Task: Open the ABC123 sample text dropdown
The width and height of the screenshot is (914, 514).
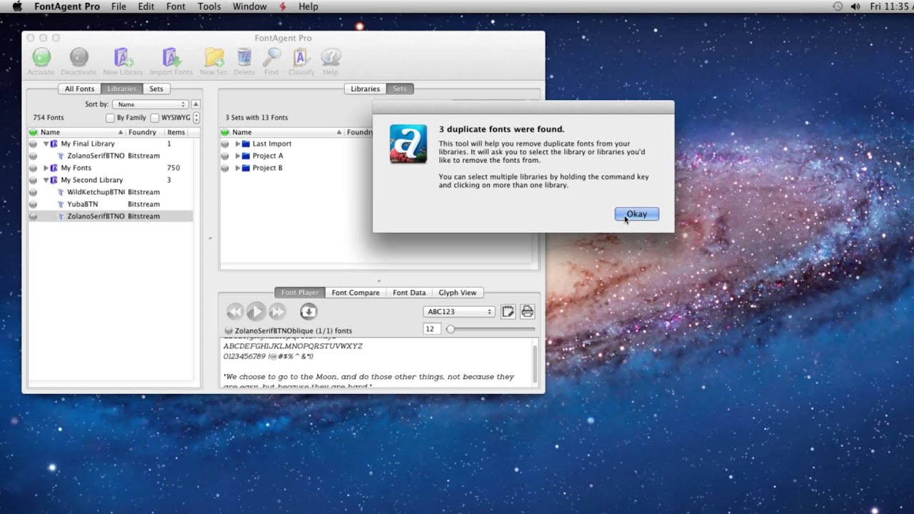Action: click(458, 312)
